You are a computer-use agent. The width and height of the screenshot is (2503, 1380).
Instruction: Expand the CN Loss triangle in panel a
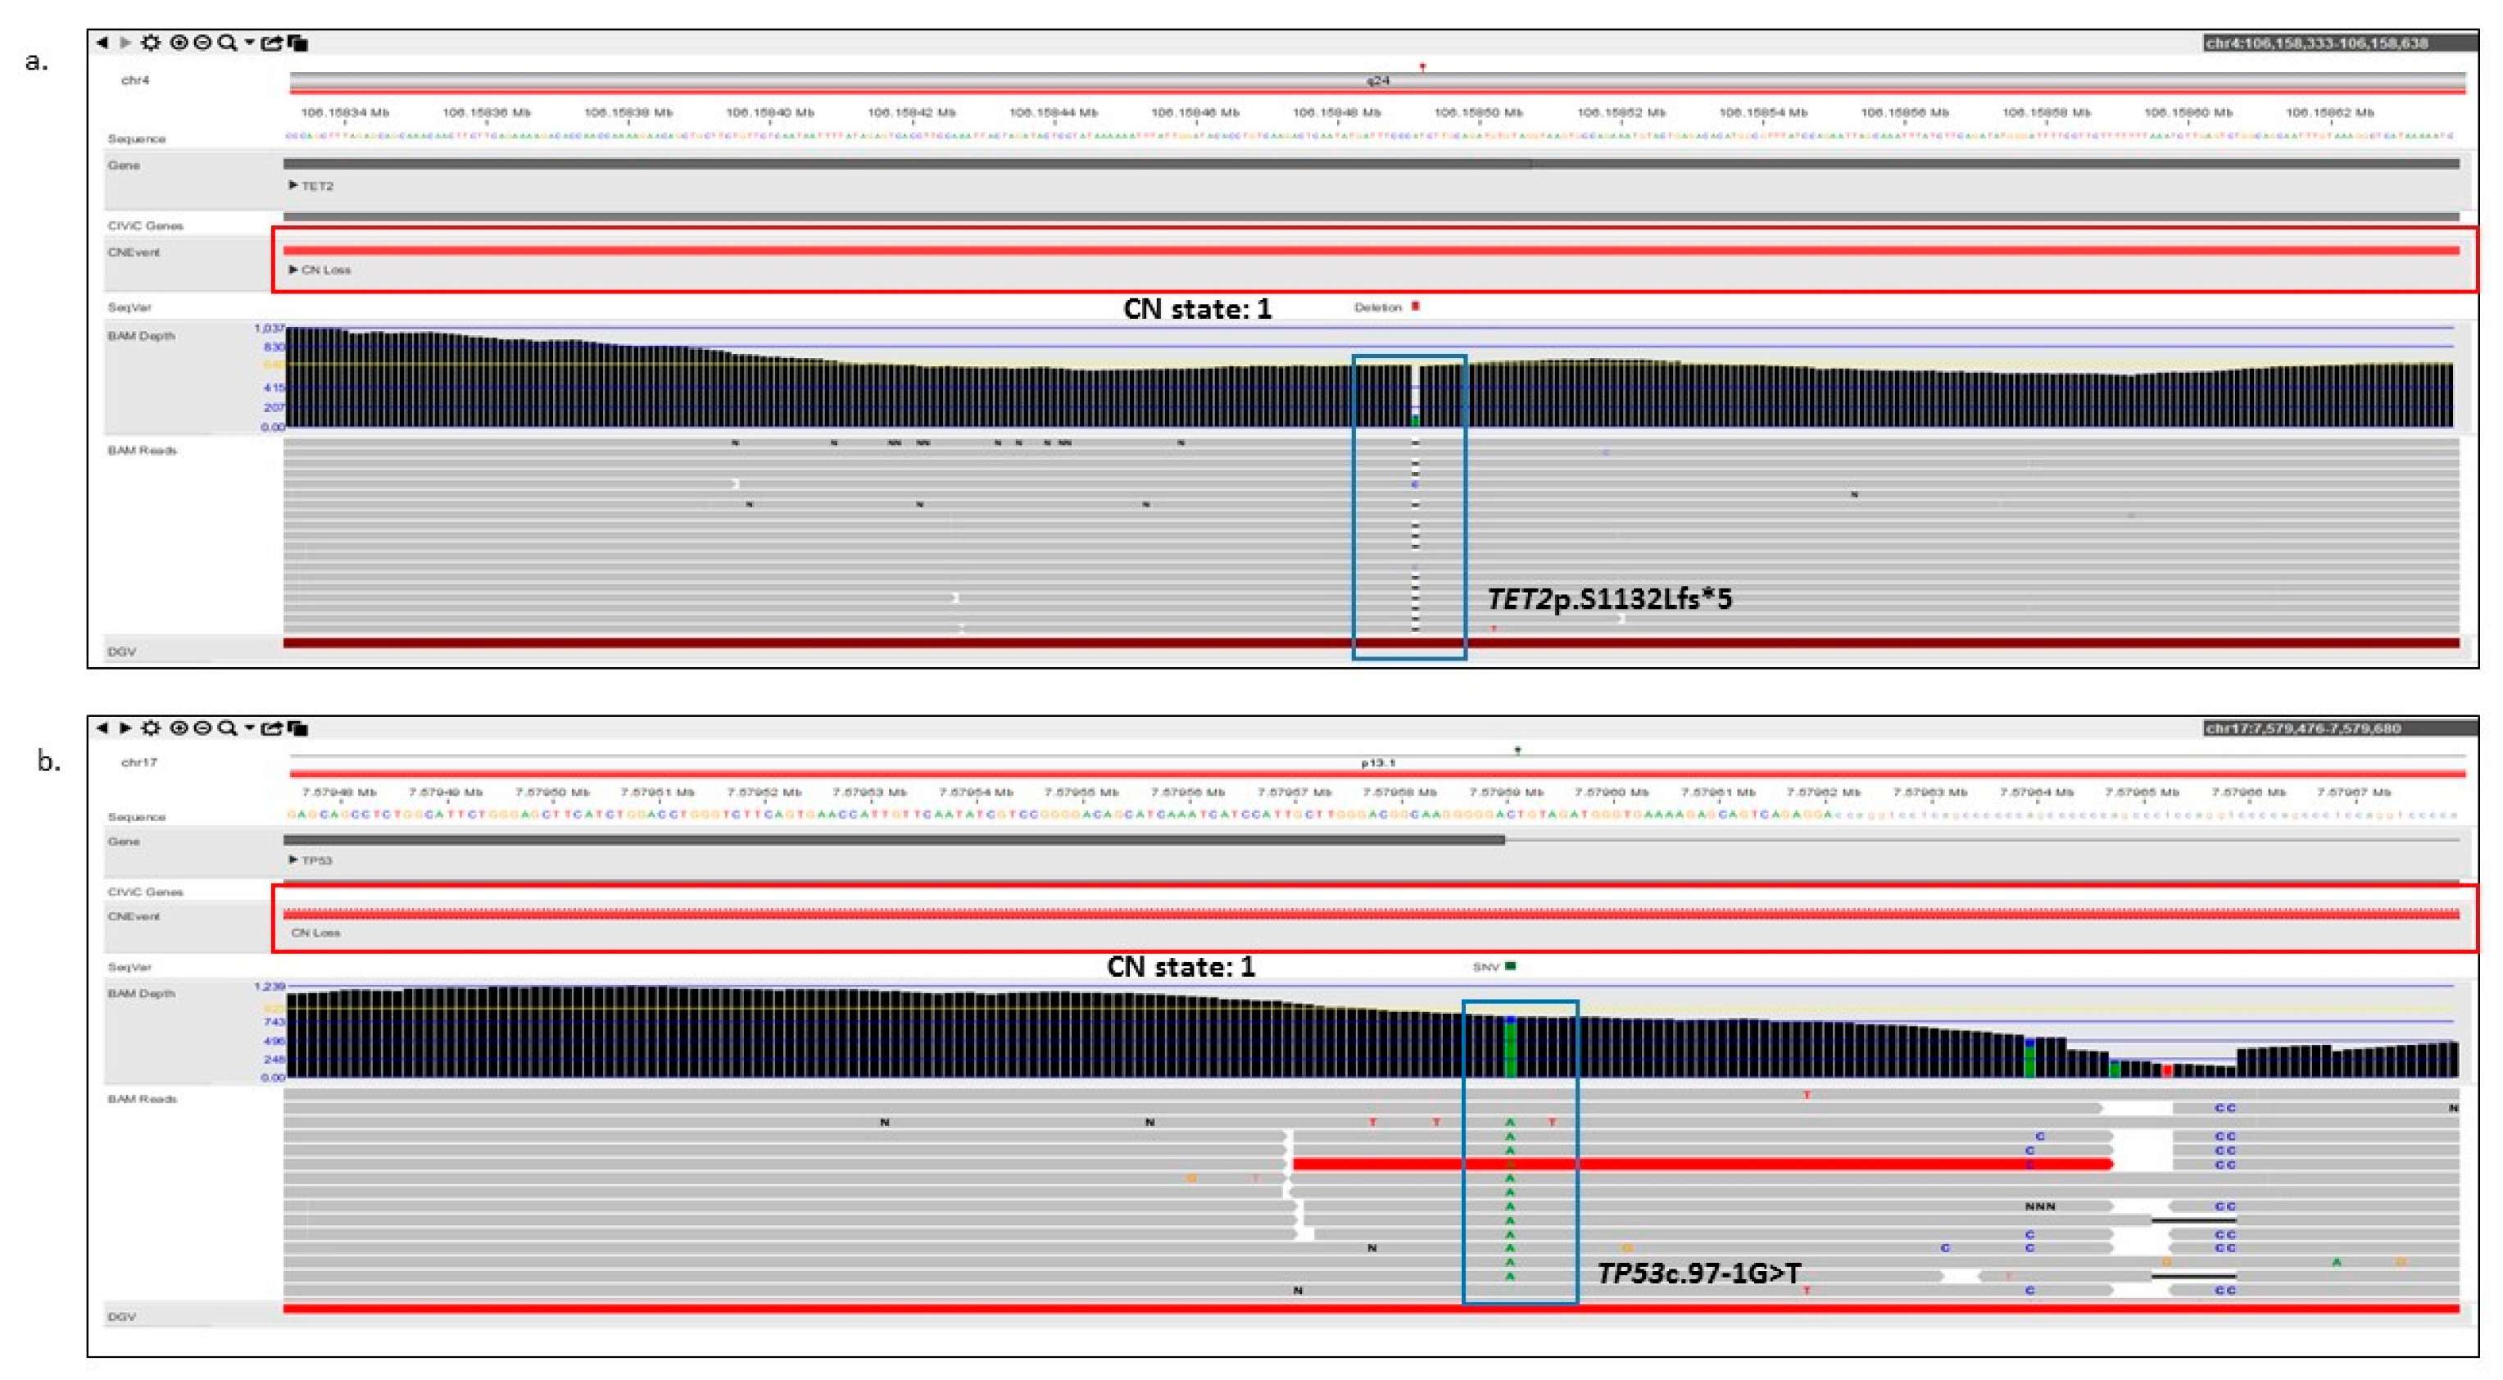click(x=293, y=269)
